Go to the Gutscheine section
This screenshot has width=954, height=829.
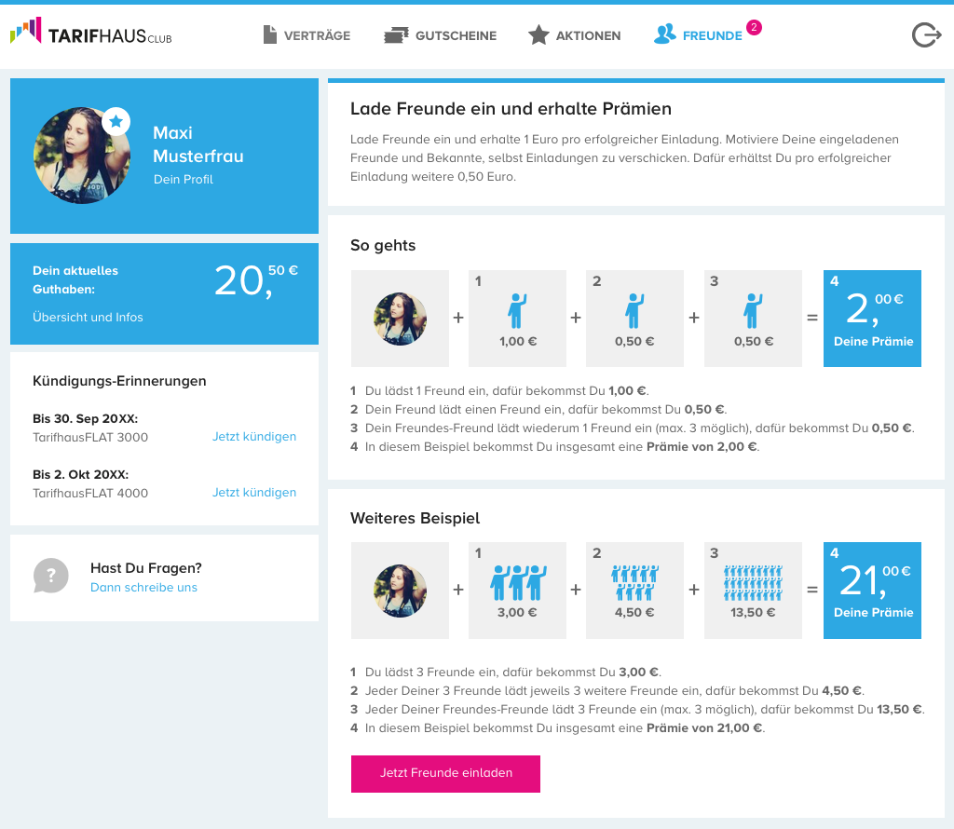(456, 35)
